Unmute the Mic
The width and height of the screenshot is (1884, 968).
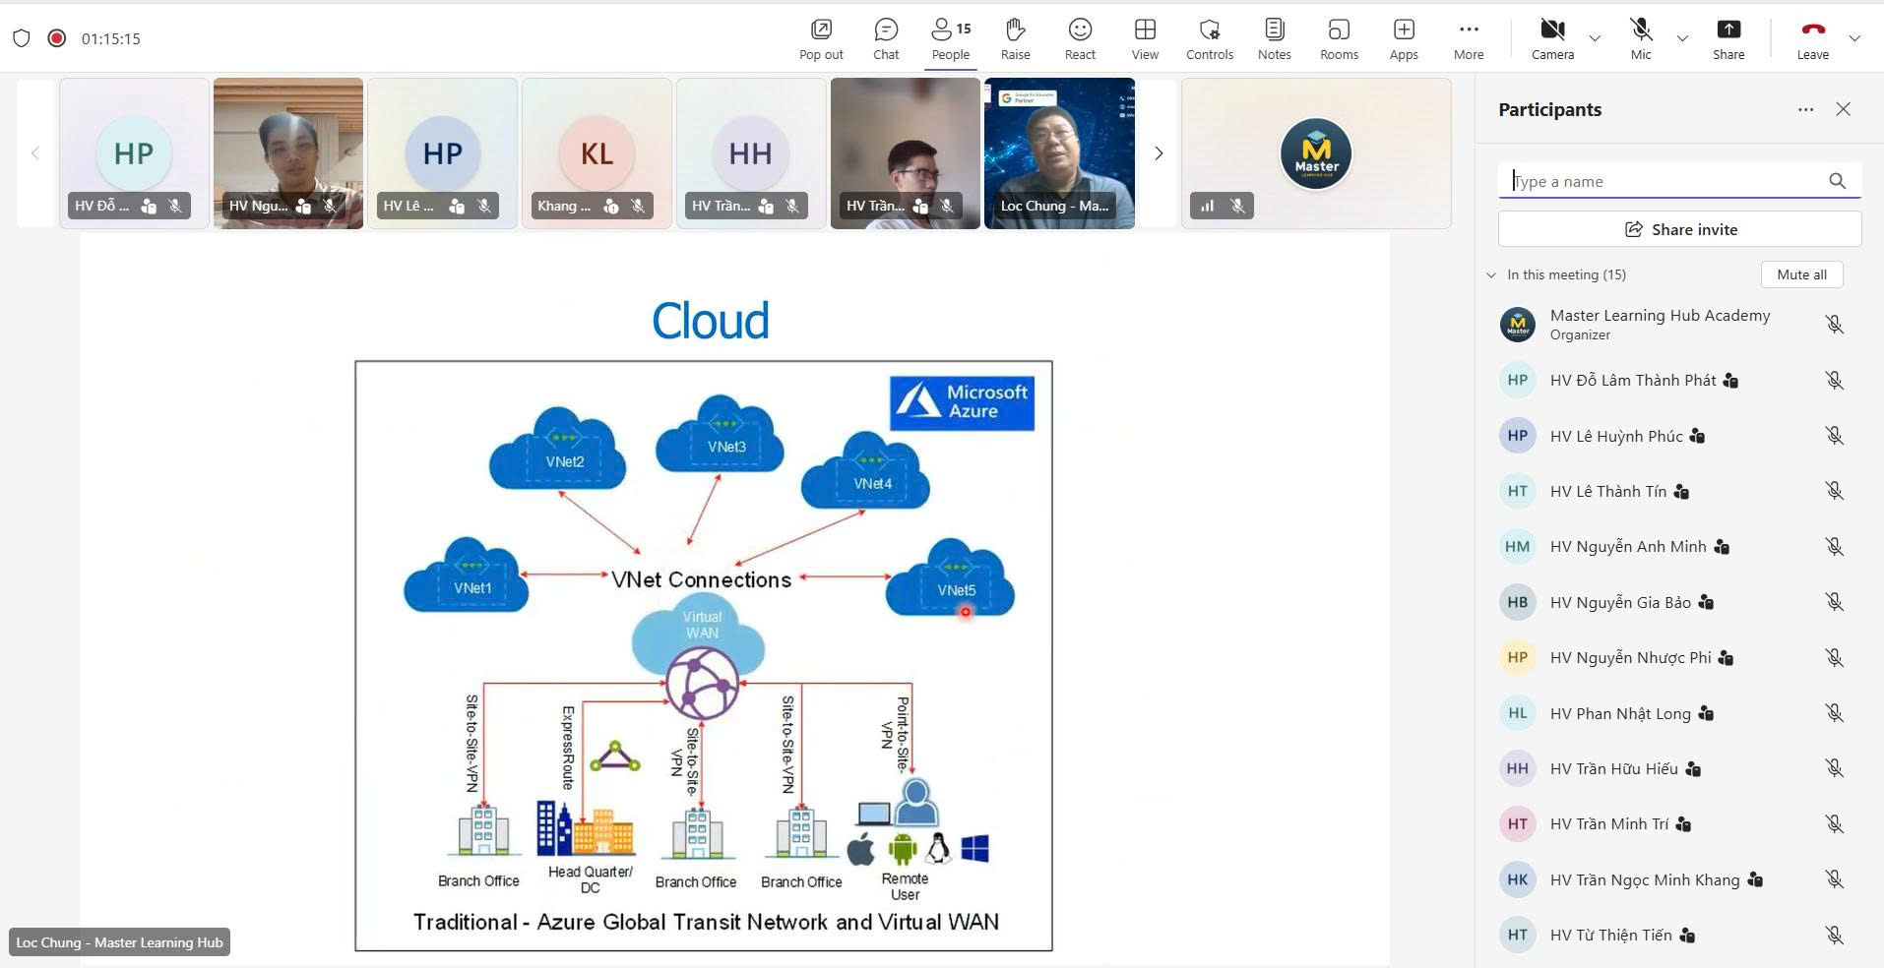tap(1640, 38)
